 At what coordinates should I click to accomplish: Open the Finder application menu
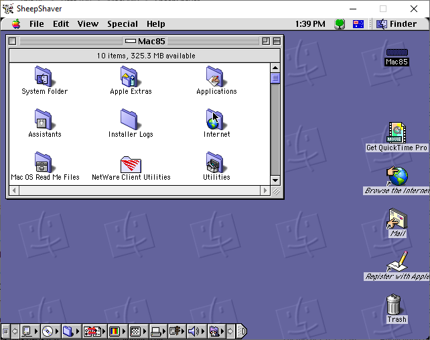tap(397, 24)
